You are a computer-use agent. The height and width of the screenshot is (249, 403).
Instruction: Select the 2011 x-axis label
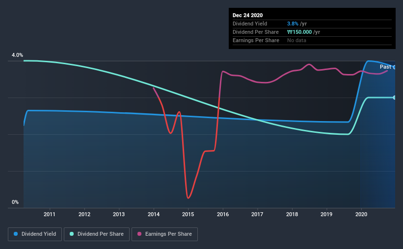point(50,214)
